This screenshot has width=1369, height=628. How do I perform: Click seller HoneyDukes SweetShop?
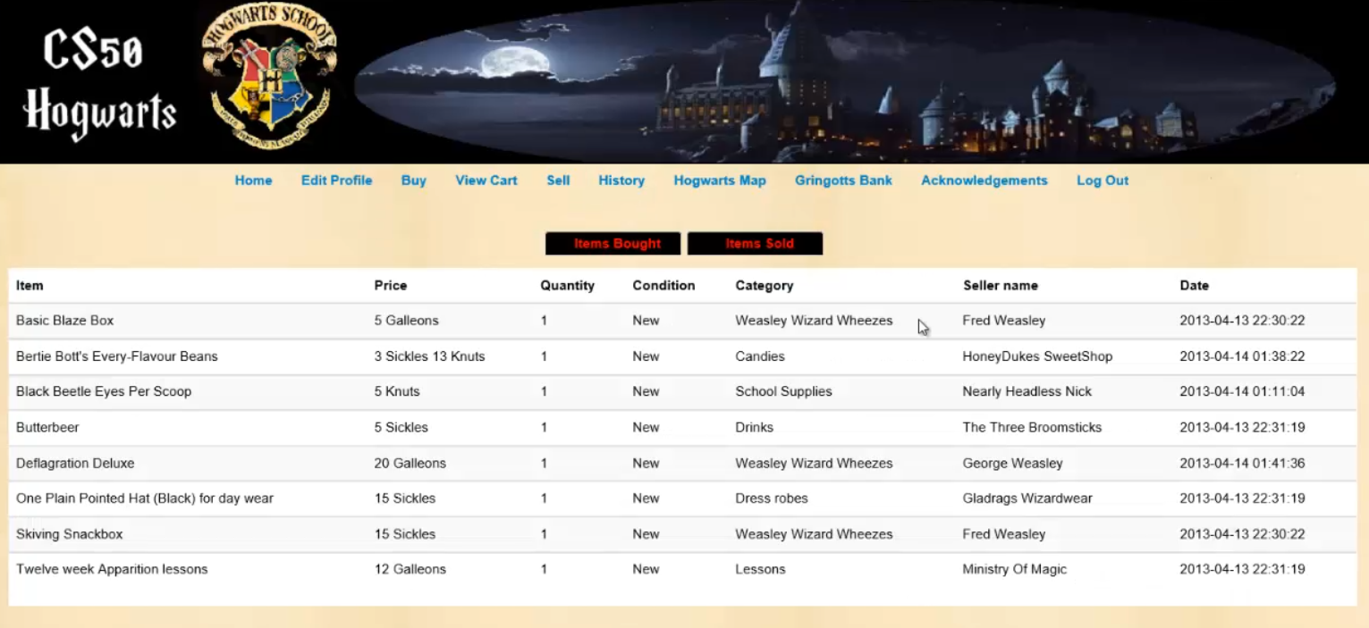click(1037, 356)
